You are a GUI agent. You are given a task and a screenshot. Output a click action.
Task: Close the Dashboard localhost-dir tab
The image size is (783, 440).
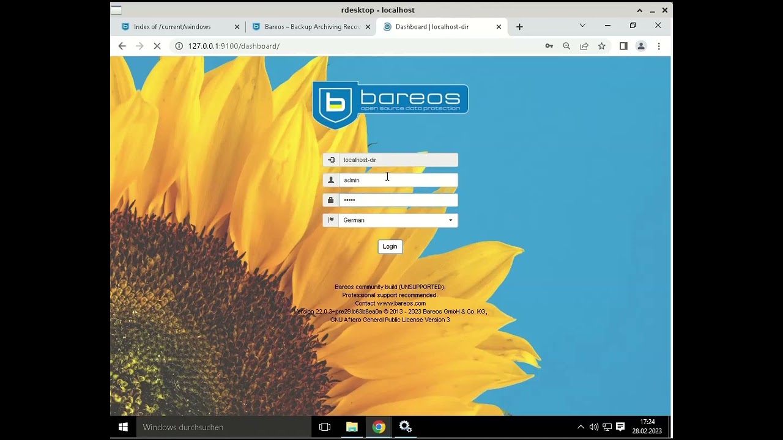[499, 27]
